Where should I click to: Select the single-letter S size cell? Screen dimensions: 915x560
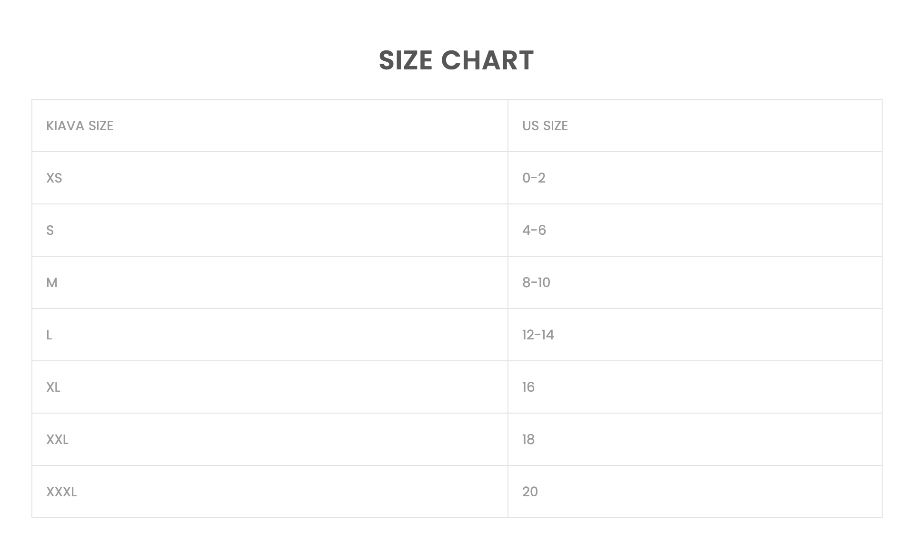(x=50, y=231)
